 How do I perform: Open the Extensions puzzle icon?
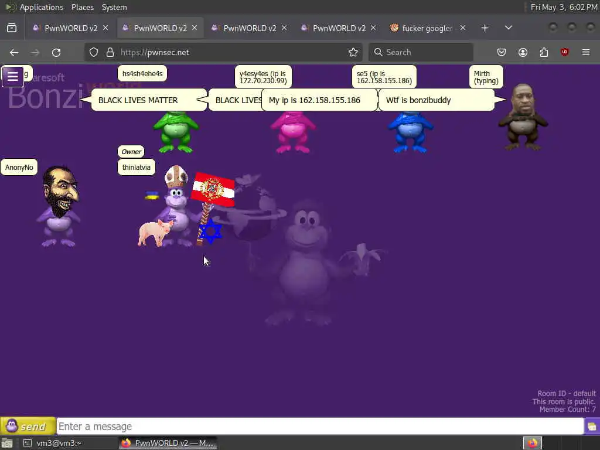point(544,52)
